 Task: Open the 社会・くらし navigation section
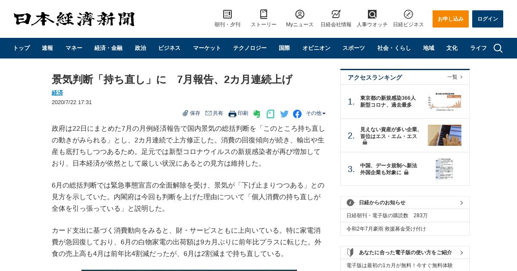point(394,48)
